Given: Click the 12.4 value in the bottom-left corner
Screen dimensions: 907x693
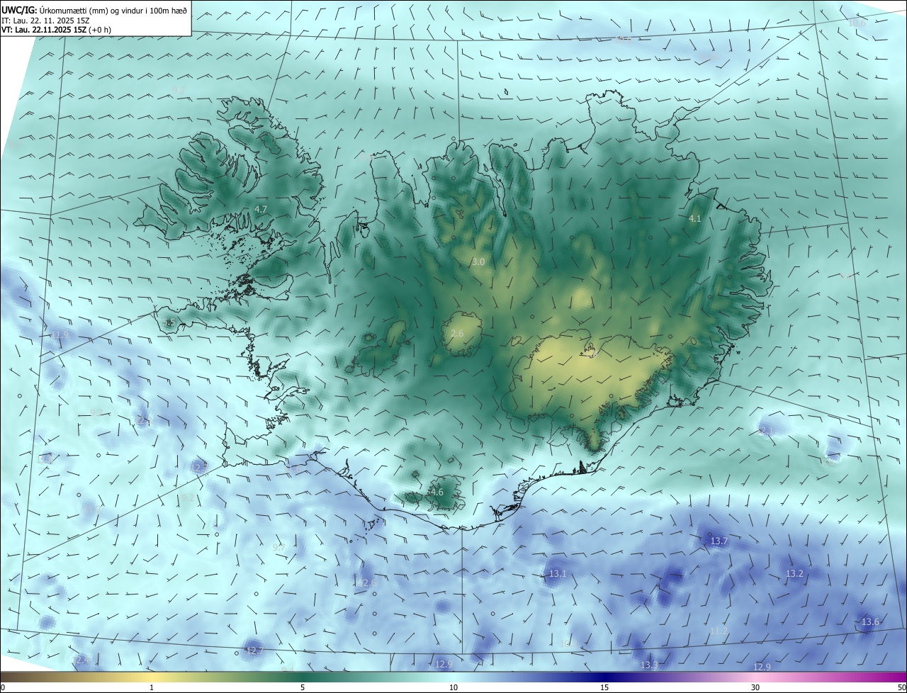Looking at the screenshot, I should pyautogui.click(x=81, y=660).
